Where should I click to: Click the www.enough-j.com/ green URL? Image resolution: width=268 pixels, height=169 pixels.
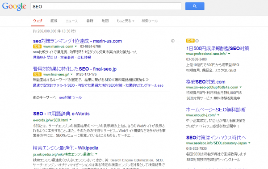click(x=201, y=115)
